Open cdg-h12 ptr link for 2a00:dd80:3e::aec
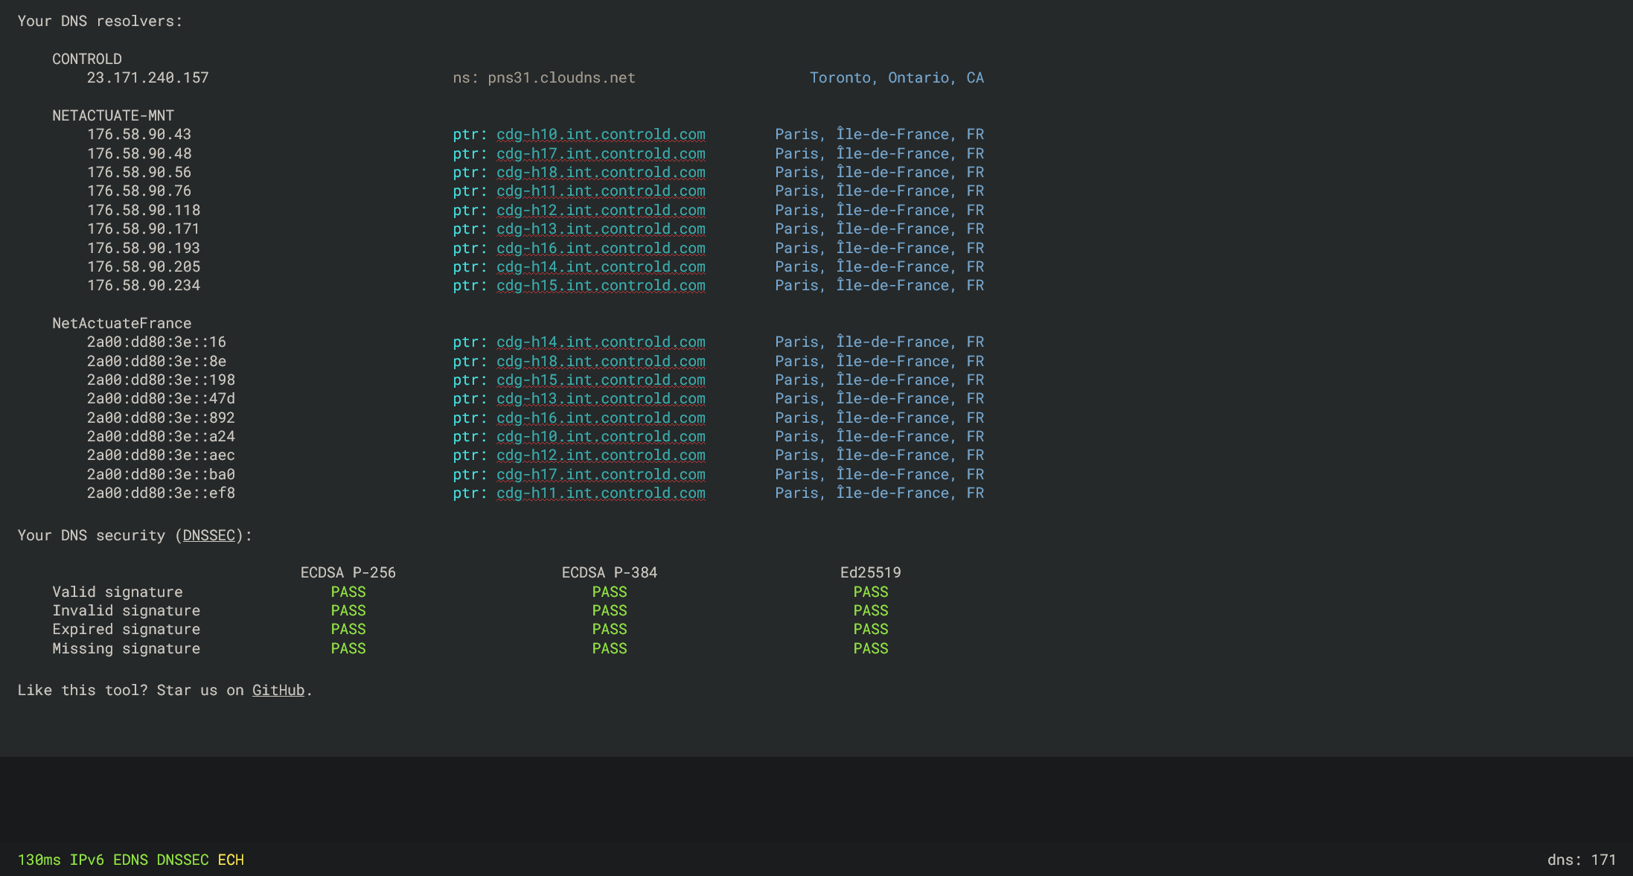Screen dimensions: 1633x876 coord(601,455)
